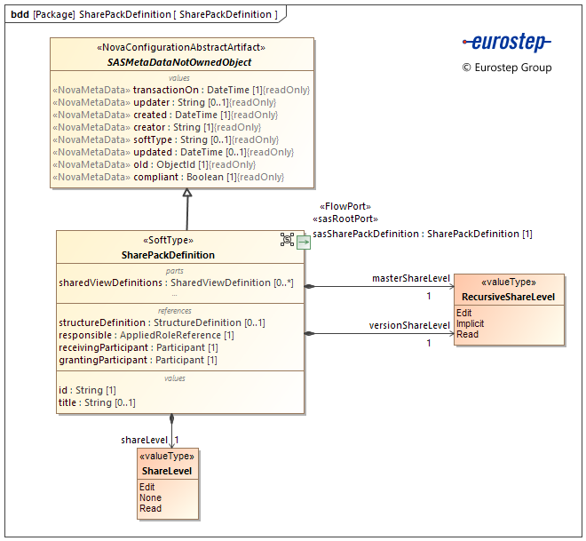Select the RecursiveShareLevel value type header

click(509, 297)
